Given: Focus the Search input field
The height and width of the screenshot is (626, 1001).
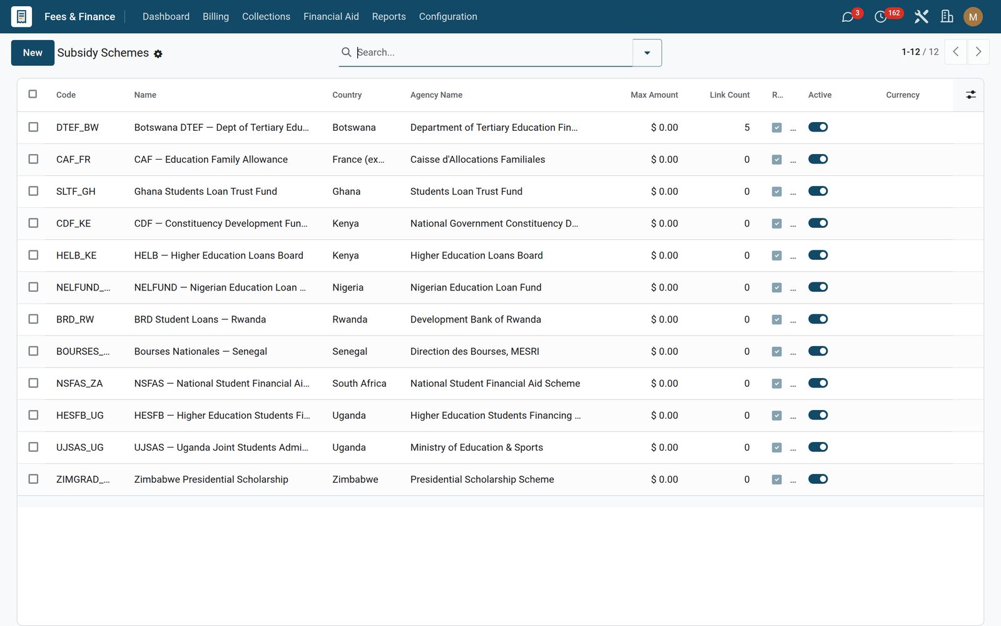Looking at the screenshot, I should [x=493, y=53].
